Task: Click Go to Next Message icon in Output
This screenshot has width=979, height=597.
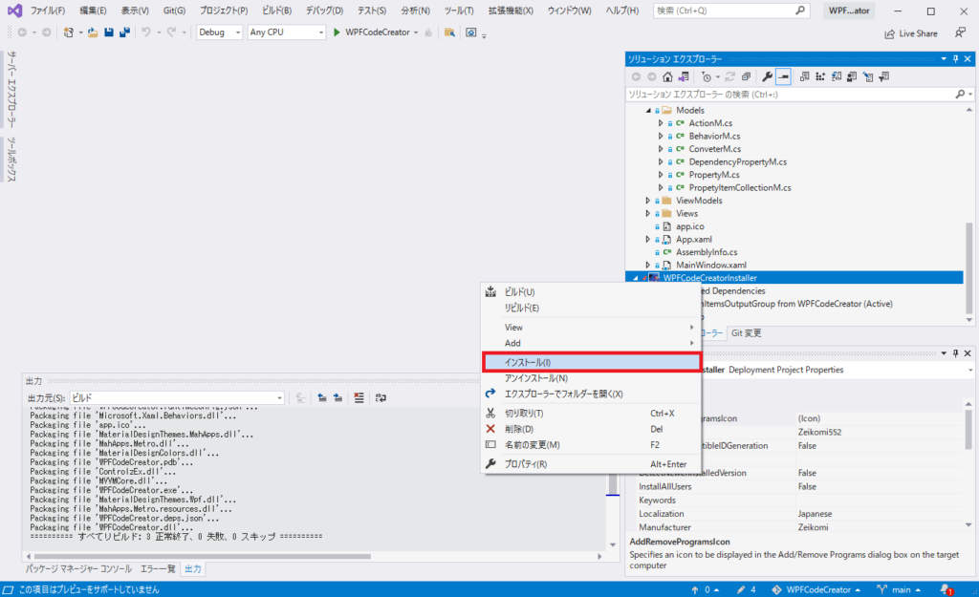Action: coord(337,398)
